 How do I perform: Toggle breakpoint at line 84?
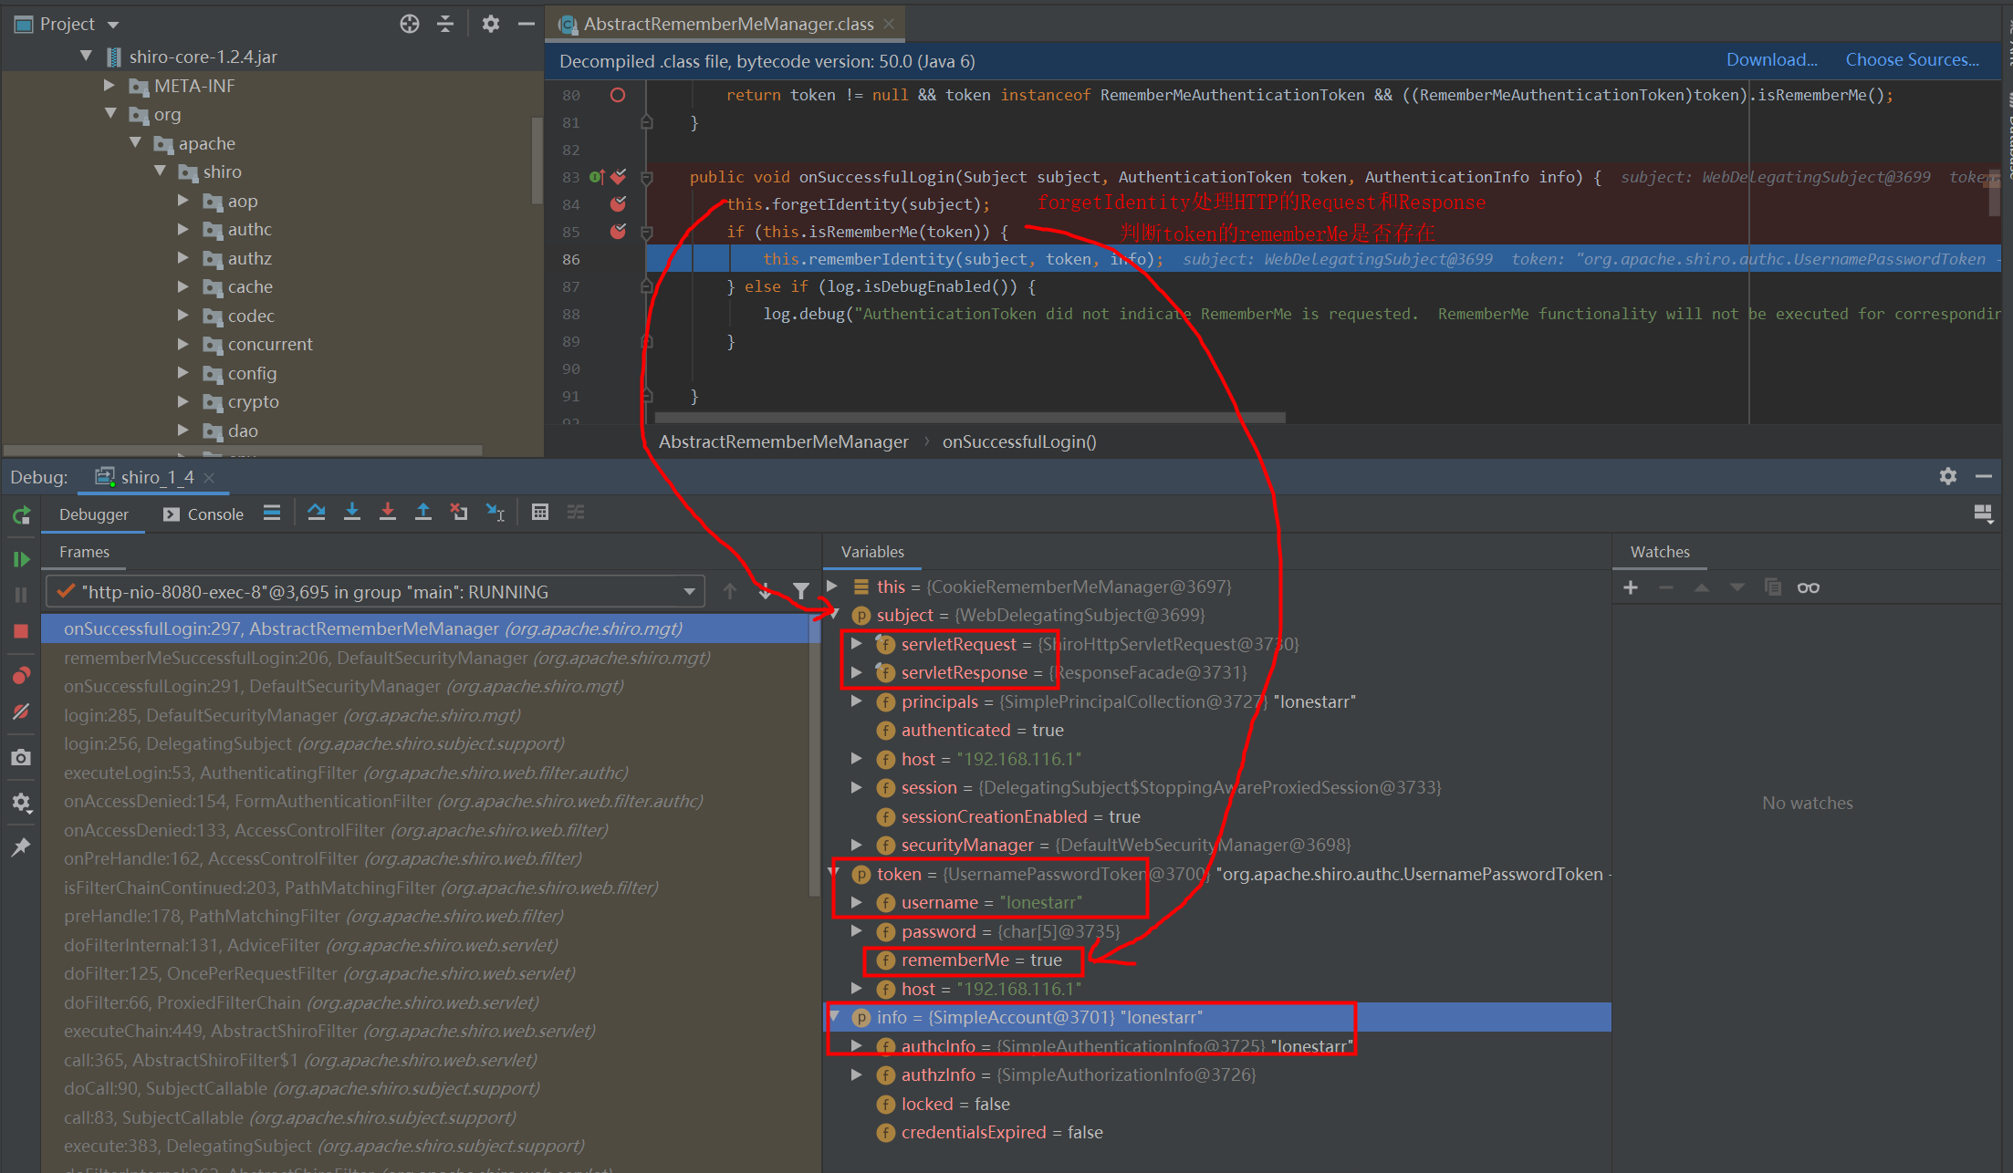618,204
